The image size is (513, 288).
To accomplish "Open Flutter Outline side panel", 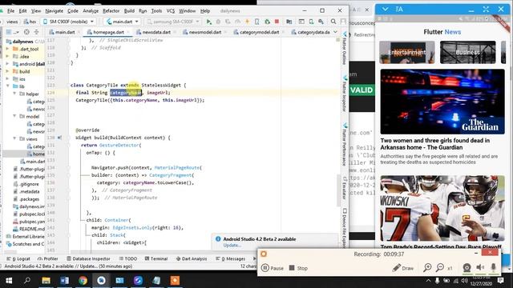I will pyautogui.click(x=345, y=49).
